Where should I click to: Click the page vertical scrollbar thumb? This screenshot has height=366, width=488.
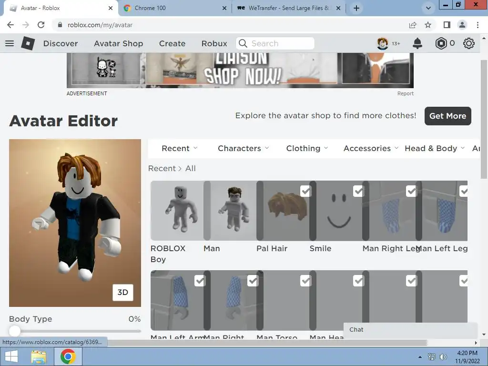pos(484,119)
